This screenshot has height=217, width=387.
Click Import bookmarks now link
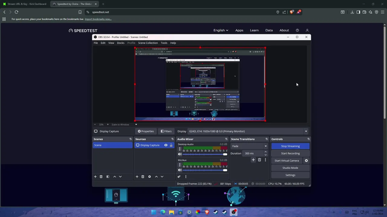(98, 19)
